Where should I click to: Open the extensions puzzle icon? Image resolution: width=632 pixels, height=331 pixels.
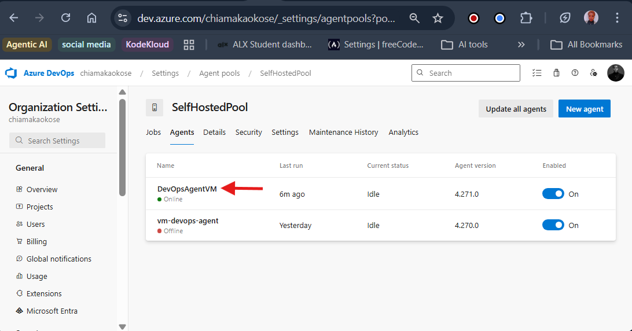pos(526,18)
